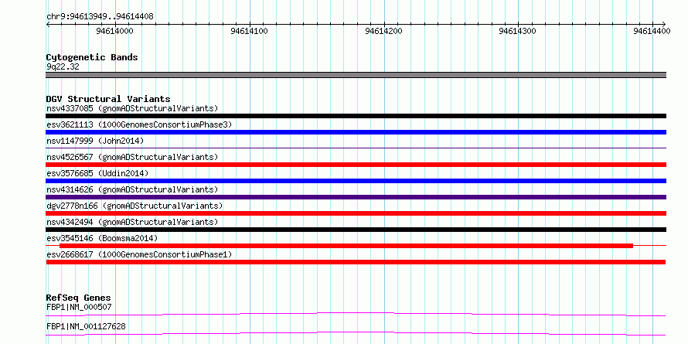This screenshot has height=344, width=688.
Task: Click ruler tick label 94614300
Action: [518, 32]
